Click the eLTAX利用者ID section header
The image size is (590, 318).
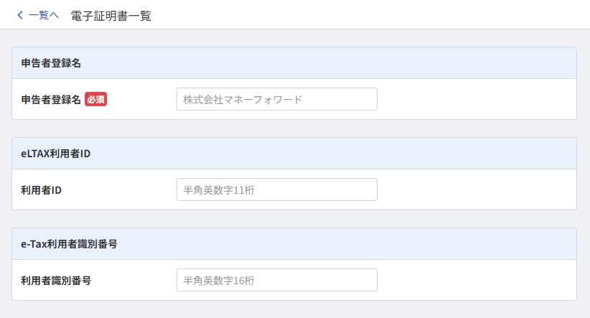(x=56, y=154)
